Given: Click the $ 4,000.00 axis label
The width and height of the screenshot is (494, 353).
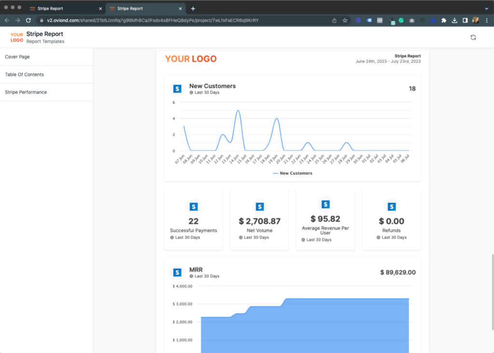Looking at the screenshot, I should click(x=182, y=286).
